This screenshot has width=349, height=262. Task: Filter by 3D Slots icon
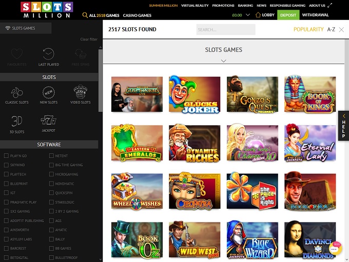click(x=17, y=122)
